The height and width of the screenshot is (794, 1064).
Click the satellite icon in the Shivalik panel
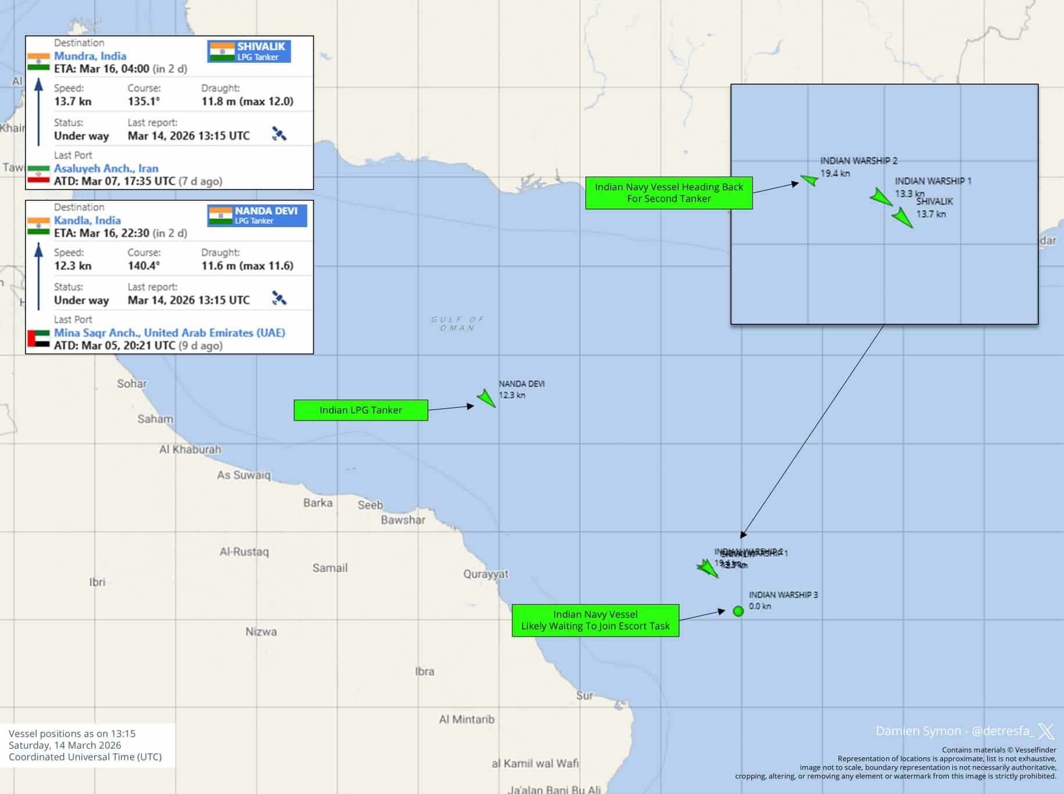click(x=279, y=134)
